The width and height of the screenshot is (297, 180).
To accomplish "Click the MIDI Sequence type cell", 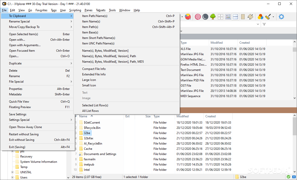I will (x=190, y=96).
